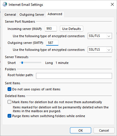Open the Outgoing Server tab
Screen dimensions: 117x136
coord(32,15)
